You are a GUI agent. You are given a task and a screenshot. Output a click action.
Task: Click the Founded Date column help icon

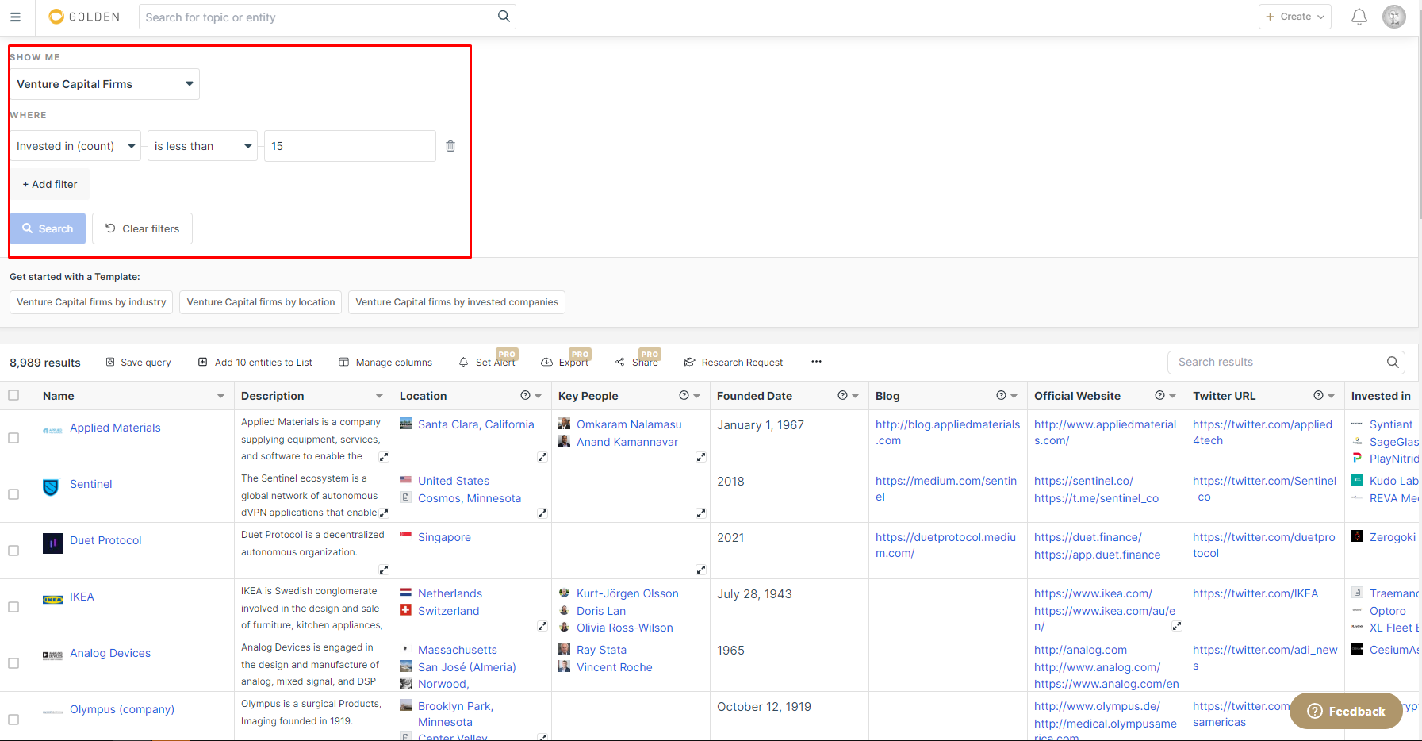[x=842, y=395]
